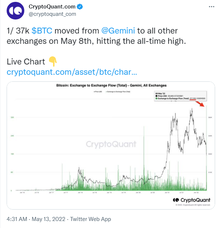Open the $BTC cashtag link
This screenshot has height=228, width=221.
[x=42, y=31]
